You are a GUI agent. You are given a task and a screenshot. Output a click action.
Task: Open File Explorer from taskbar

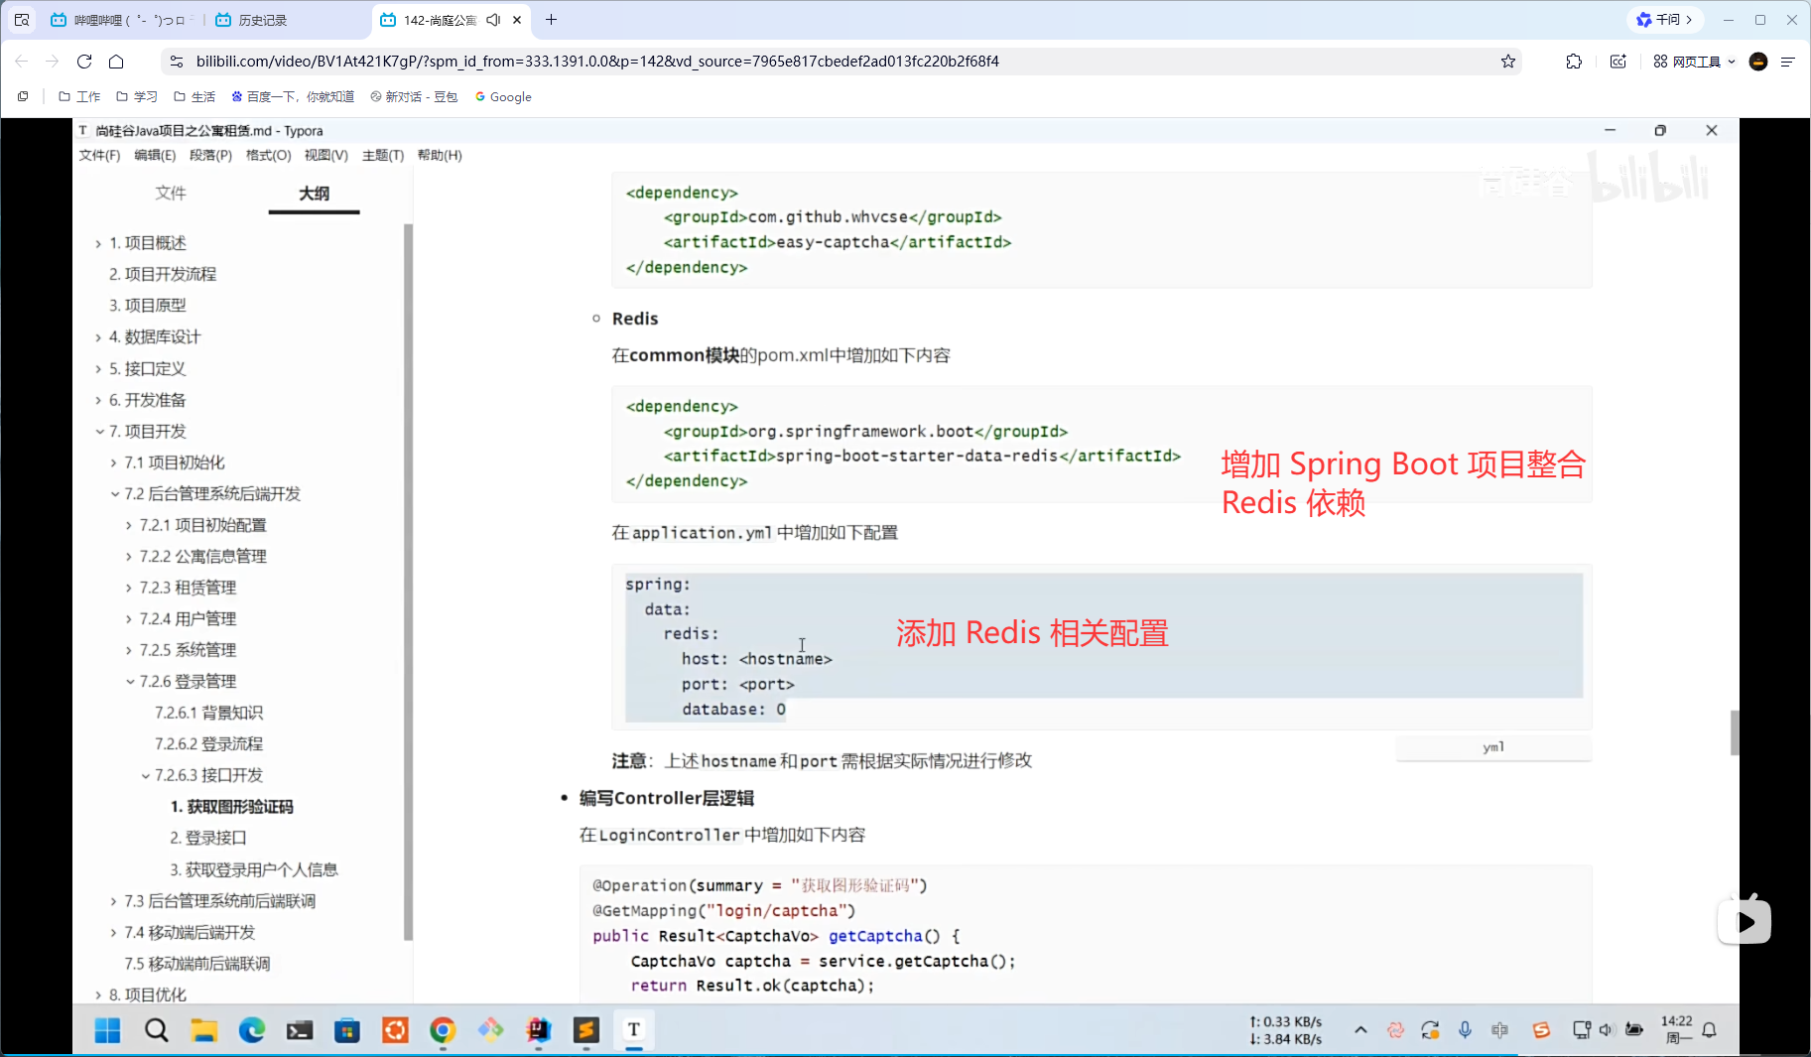click(x=203, y=1030)
